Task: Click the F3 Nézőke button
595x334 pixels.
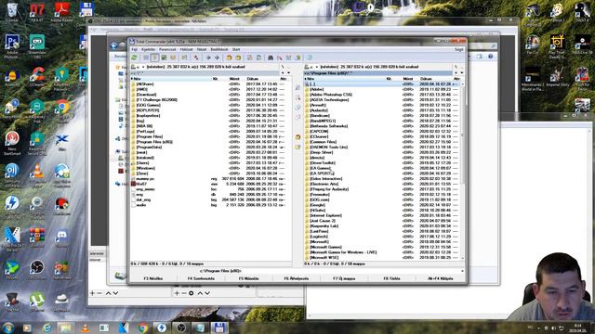Action: pos(153,278)
